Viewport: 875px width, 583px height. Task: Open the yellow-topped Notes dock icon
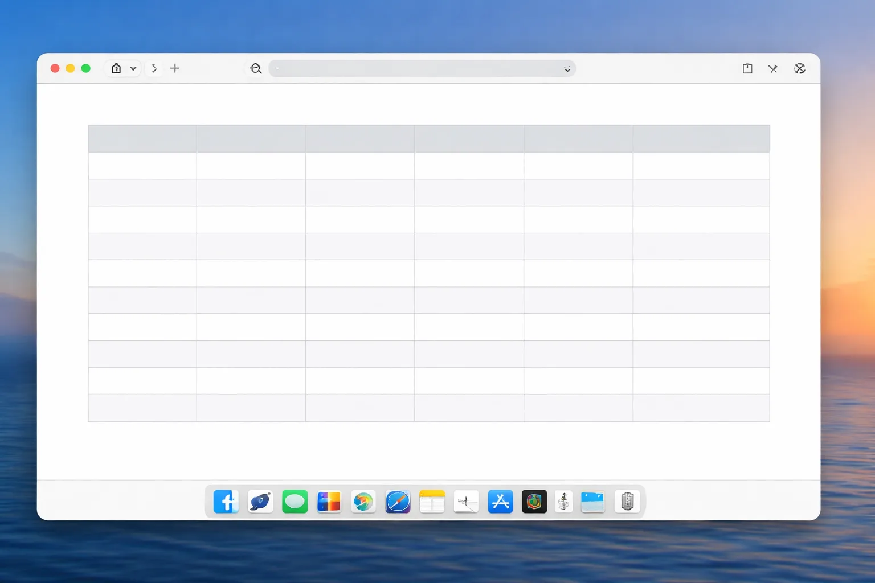(x=432, y=502)
